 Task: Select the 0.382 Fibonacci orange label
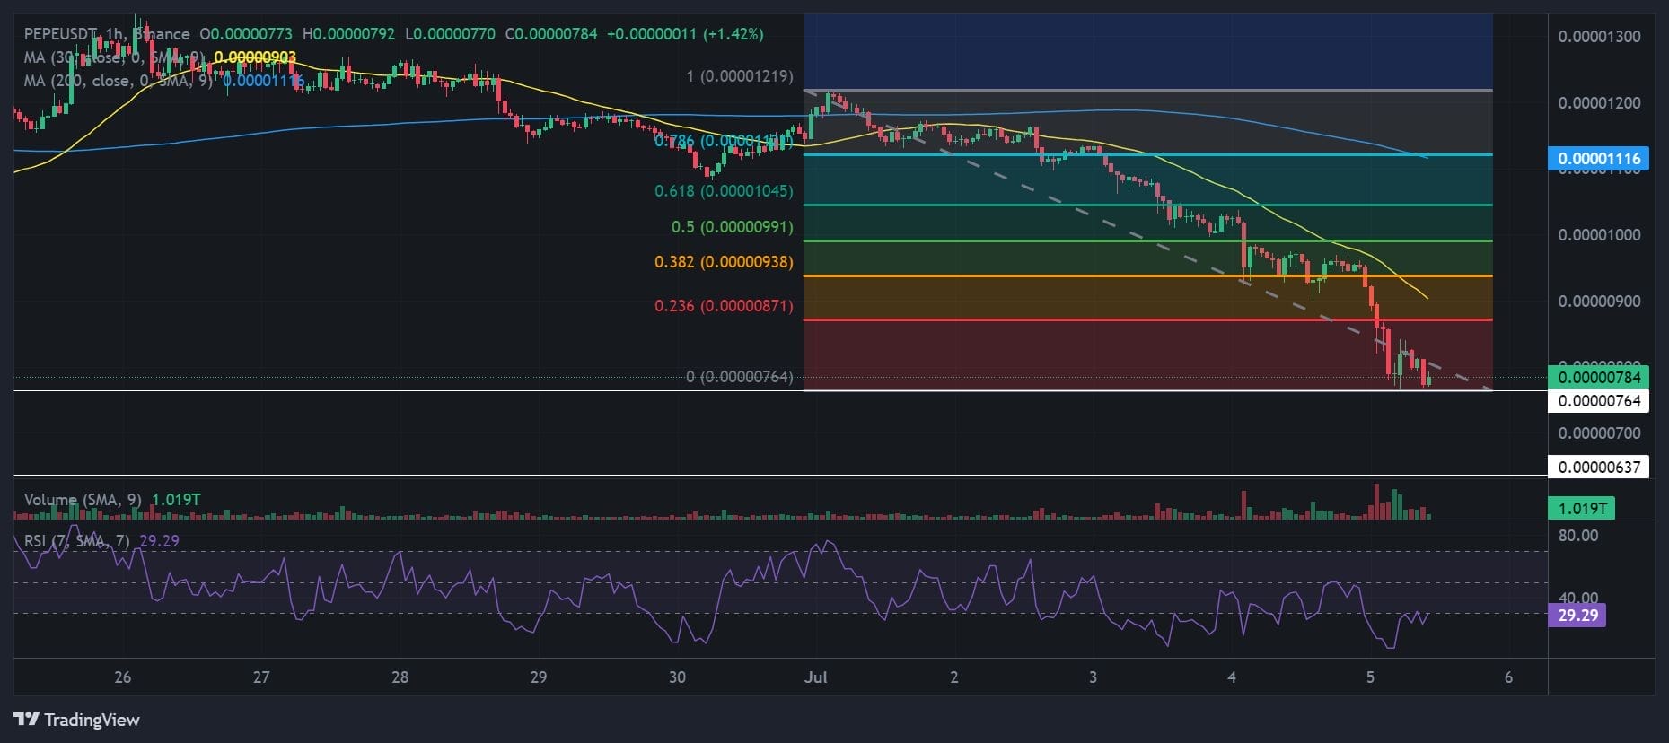724,262
